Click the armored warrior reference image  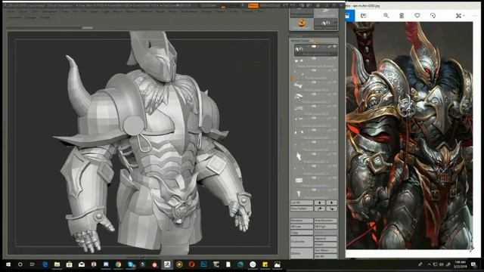[409, 135]
